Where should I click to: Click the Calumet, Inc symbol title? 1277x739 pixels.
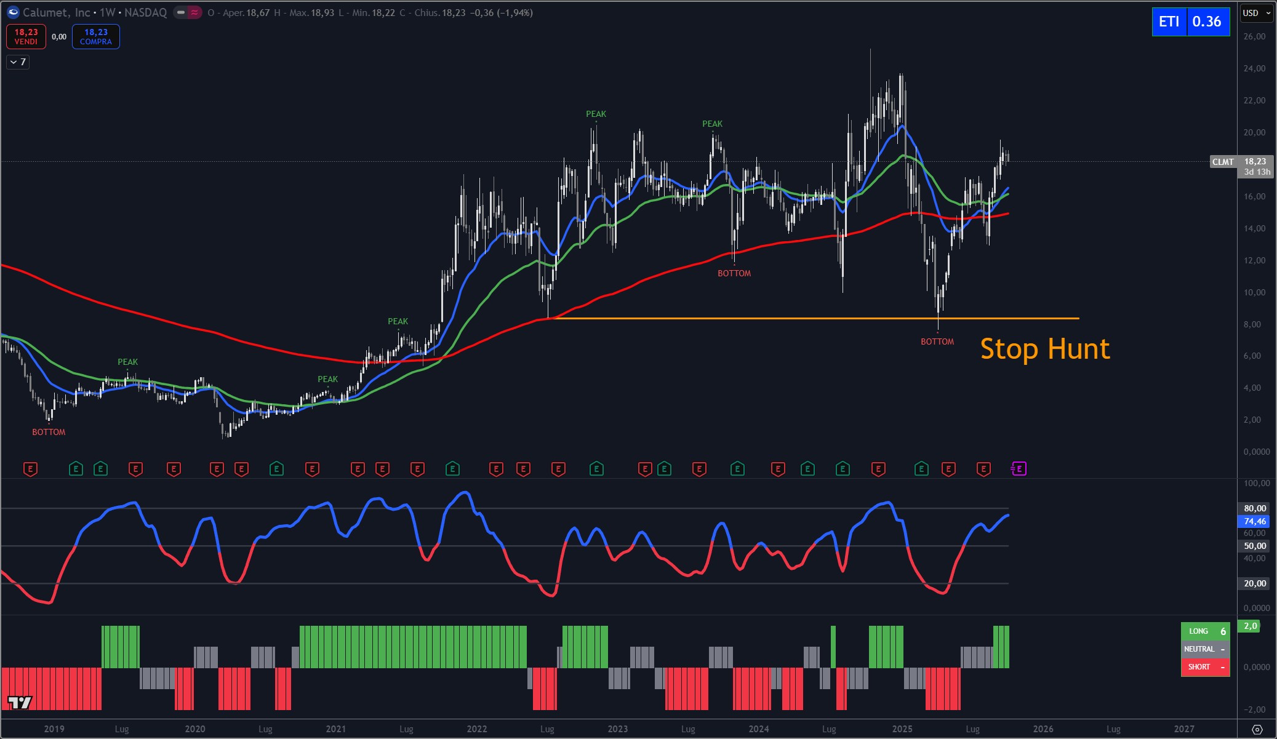[x=57, y=12]
